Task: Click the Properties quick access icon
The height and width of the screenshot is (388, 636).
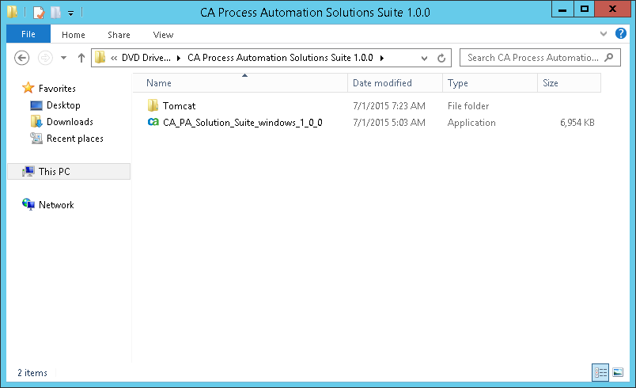Action: pos(38,13)
